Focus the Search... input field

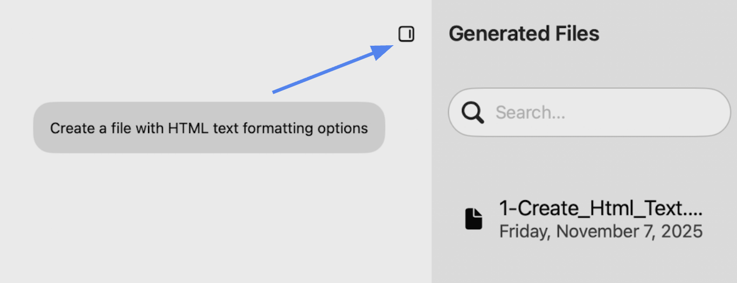tap(589, 112)
